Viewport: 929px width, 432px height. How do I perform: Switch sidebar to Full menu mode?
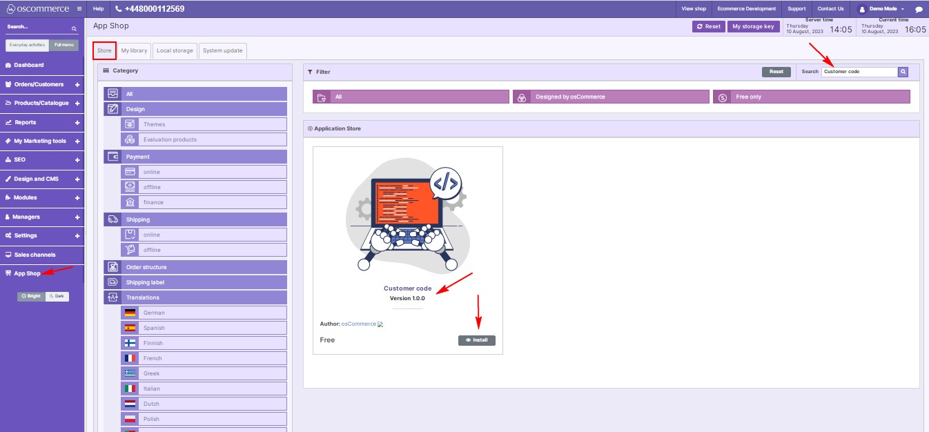pos(64,45)
